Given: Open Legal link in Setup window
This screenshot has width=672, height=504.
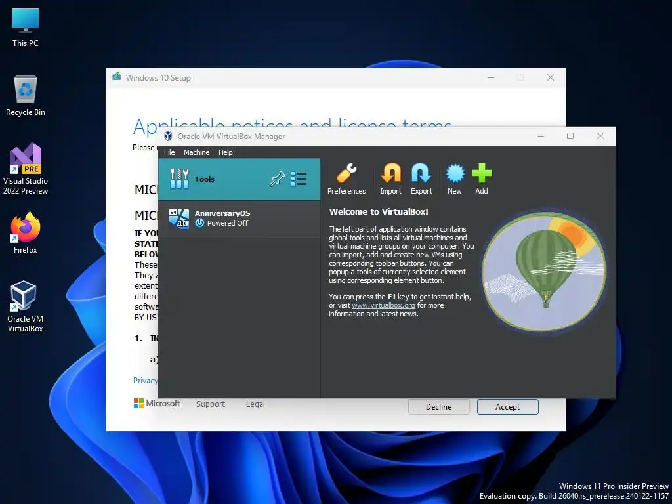Looking at the screenshot, I should 255,404.
